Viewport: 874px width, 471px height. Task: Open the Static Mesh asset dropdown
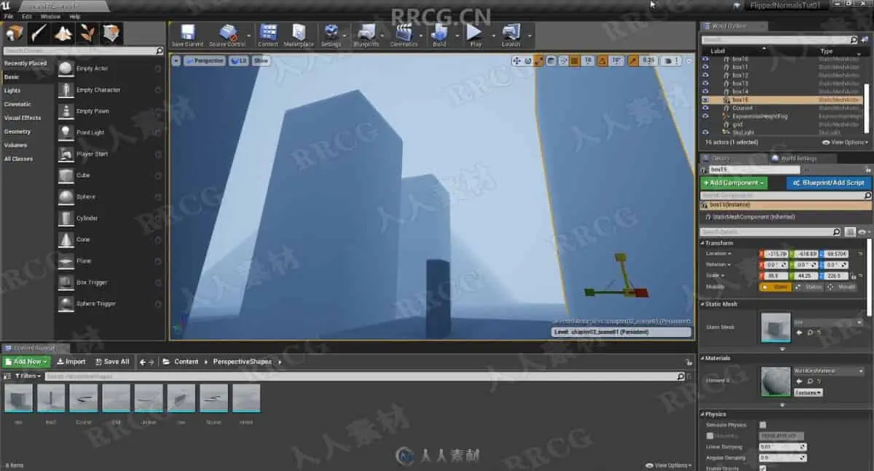[827, 322]
